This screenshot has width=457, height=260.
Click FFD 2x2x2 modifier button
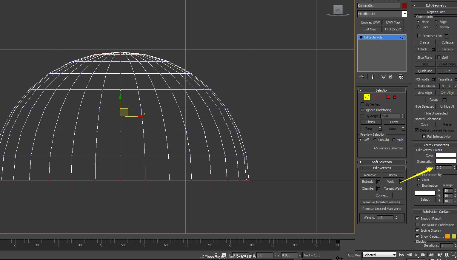[x=393, y=29]
